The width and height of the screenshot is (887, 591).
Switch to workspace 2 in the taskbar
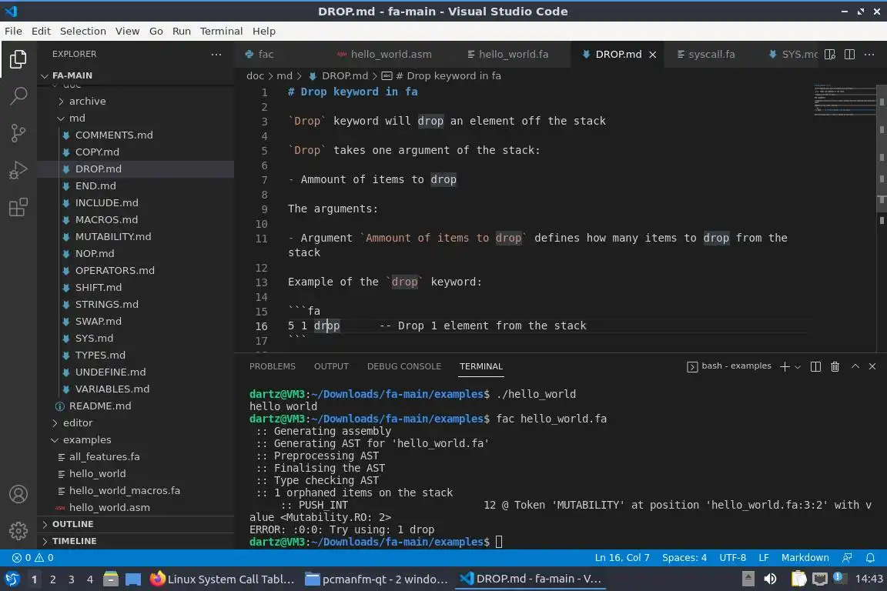coord(52,579)
